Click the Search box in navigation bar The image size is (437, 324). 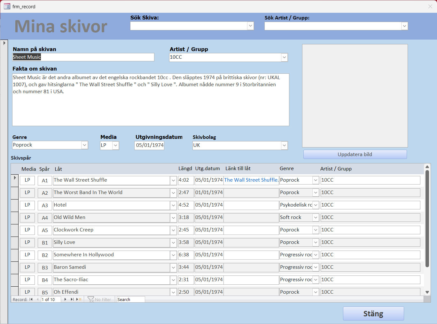pyautogui.click(x=130, y=299)
